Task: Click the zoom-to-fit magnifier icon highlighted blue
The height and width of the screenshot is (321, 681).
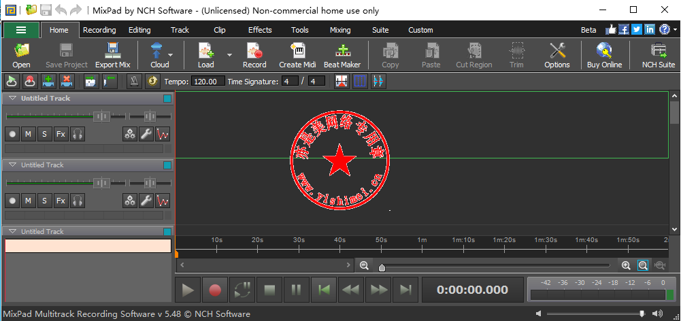Action: tap(643, 265)
